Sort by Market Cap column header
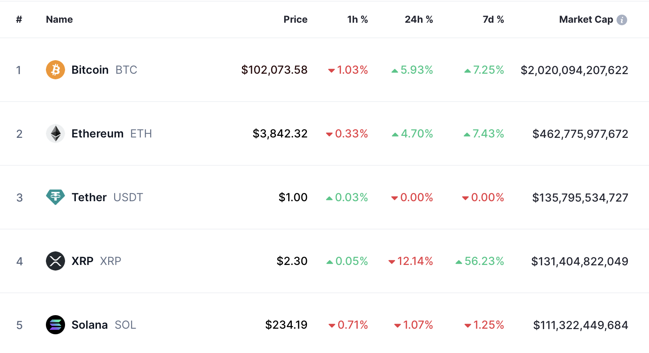This screenshot has width=649, height=353. 586,20
